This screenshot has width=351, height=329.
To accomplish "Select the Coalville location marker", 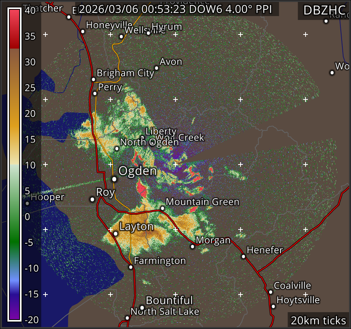I will (270, 292).
